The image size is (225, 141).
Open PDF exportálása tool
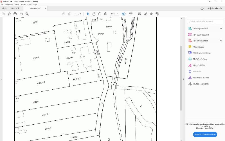[x=200, y=28]
